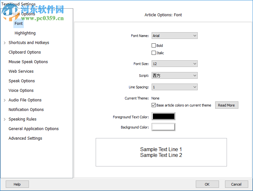Screen dimensions: 253x191
Task: Click the Cancel button
Action: coord(236,184)
